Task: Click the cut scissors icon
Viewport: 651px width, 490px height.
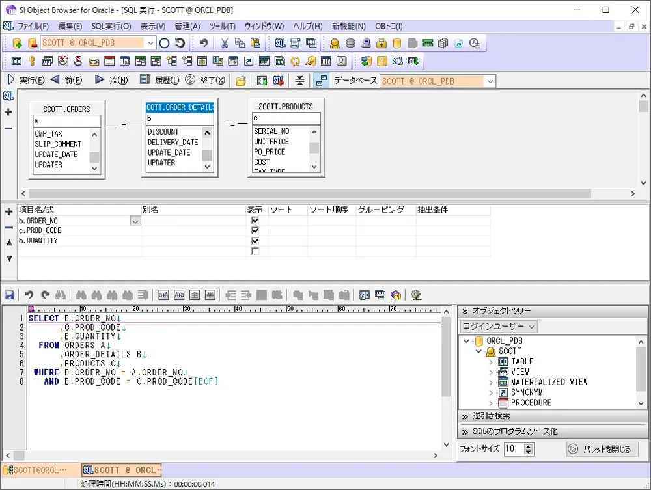Action: (225, 43)
